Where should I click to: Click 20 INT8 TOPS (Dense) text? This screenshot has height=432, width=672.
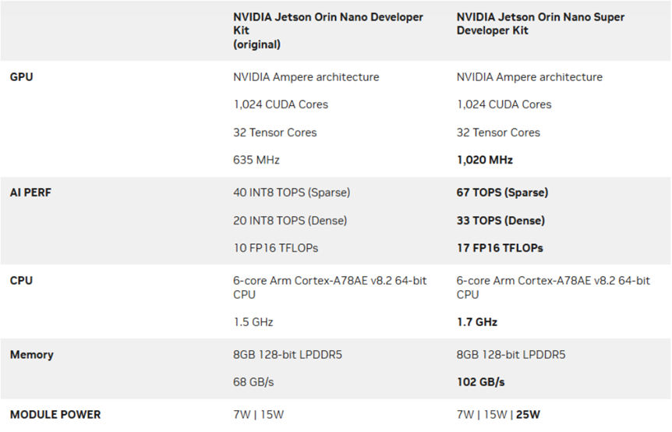(290, 221)
